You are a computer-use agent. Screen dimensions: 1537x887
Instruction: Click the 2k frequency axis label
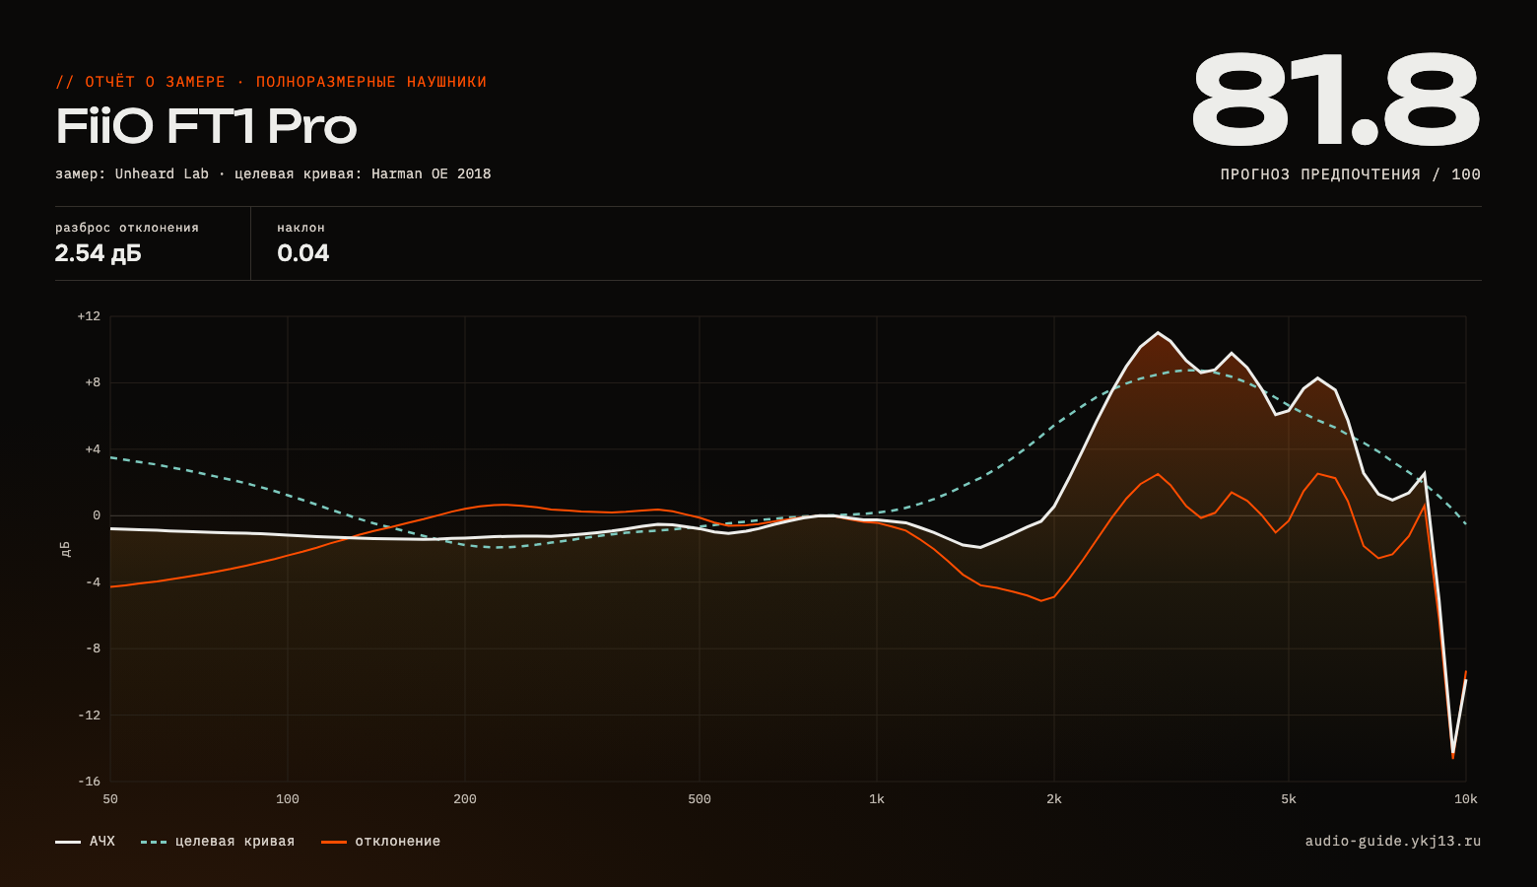point(1054,799)
